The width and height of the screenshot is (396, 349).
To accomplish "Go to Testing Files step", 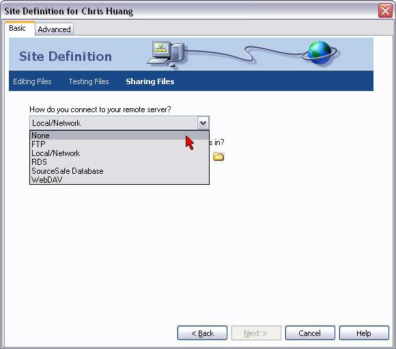I will (x=89, y=81).
